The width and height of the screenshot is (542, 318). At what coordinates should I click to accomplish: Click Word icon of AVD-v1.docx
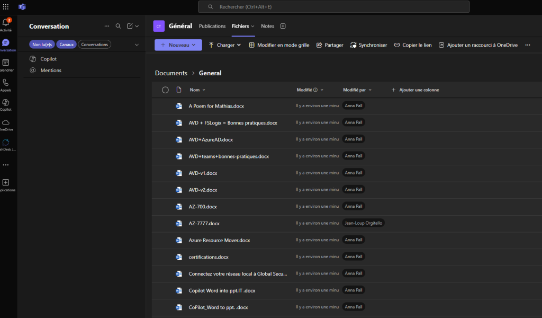[179, 173]
